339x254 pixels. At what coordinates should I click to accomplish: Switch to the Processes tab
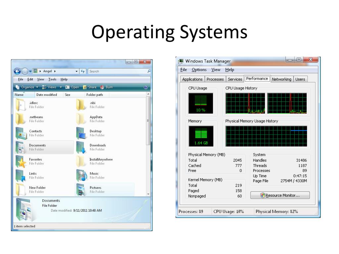point(215,79)
